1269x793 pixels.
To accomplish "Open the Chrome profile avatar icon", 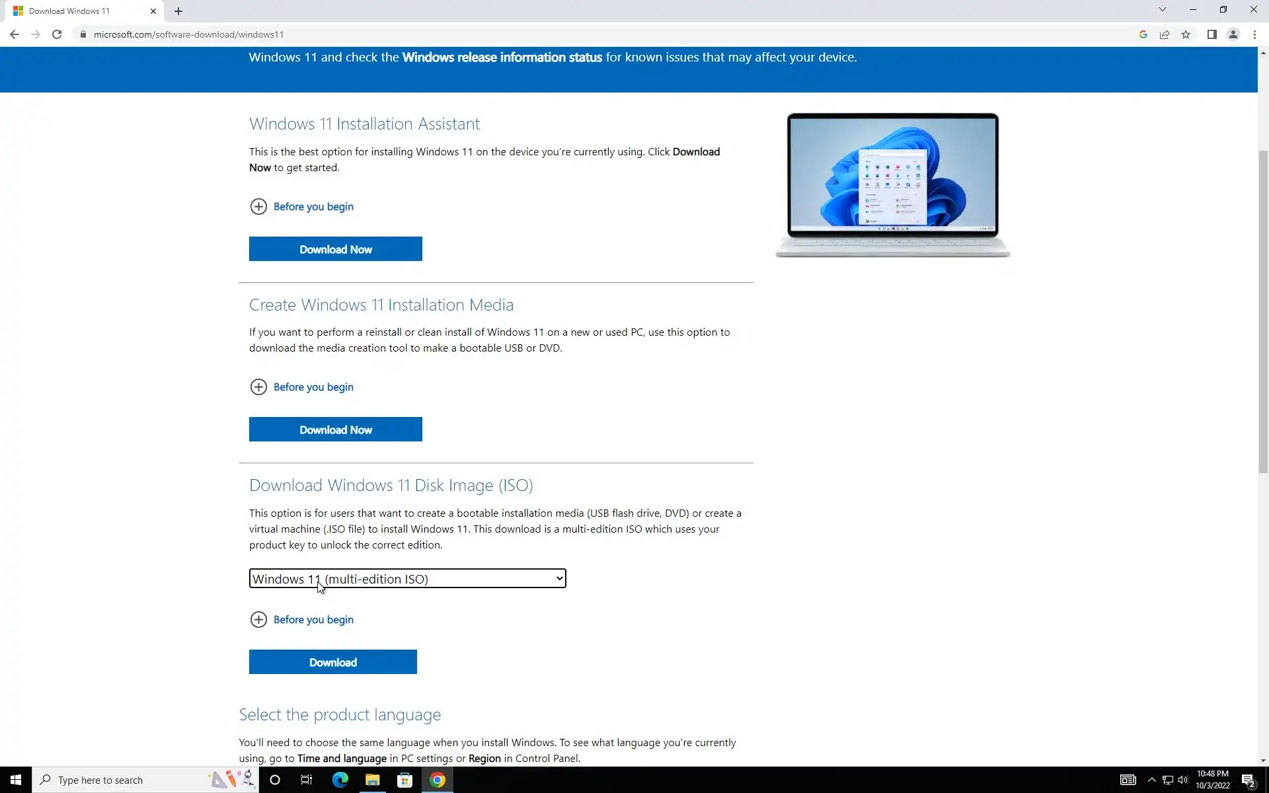I will (1233, 34).
